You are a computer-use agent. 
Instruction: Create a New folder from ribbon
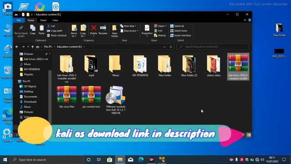click(x=115, y=31)
